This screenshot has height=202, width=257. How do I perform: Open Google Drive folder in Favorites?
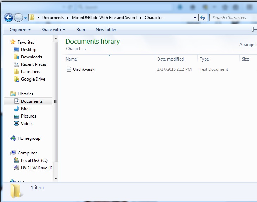(x=33, y=79)
